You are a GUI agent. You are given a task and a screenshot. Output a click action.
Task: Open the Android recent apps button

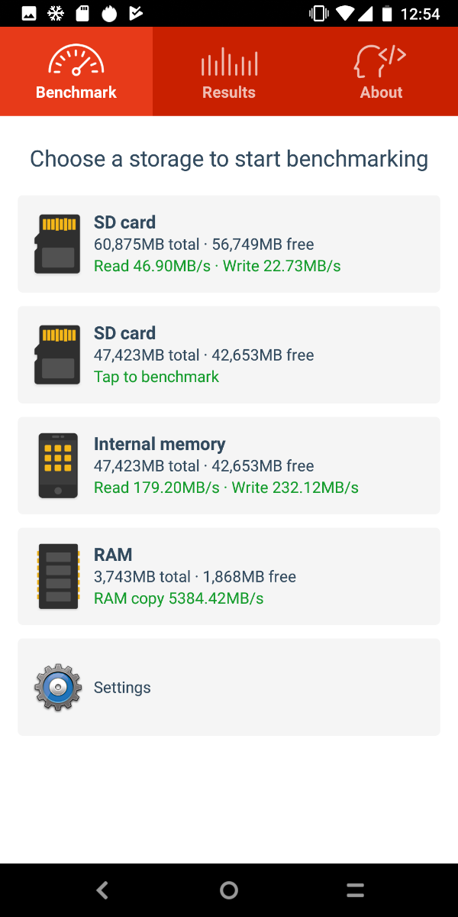pyautogui.click(x=355, y=890)
